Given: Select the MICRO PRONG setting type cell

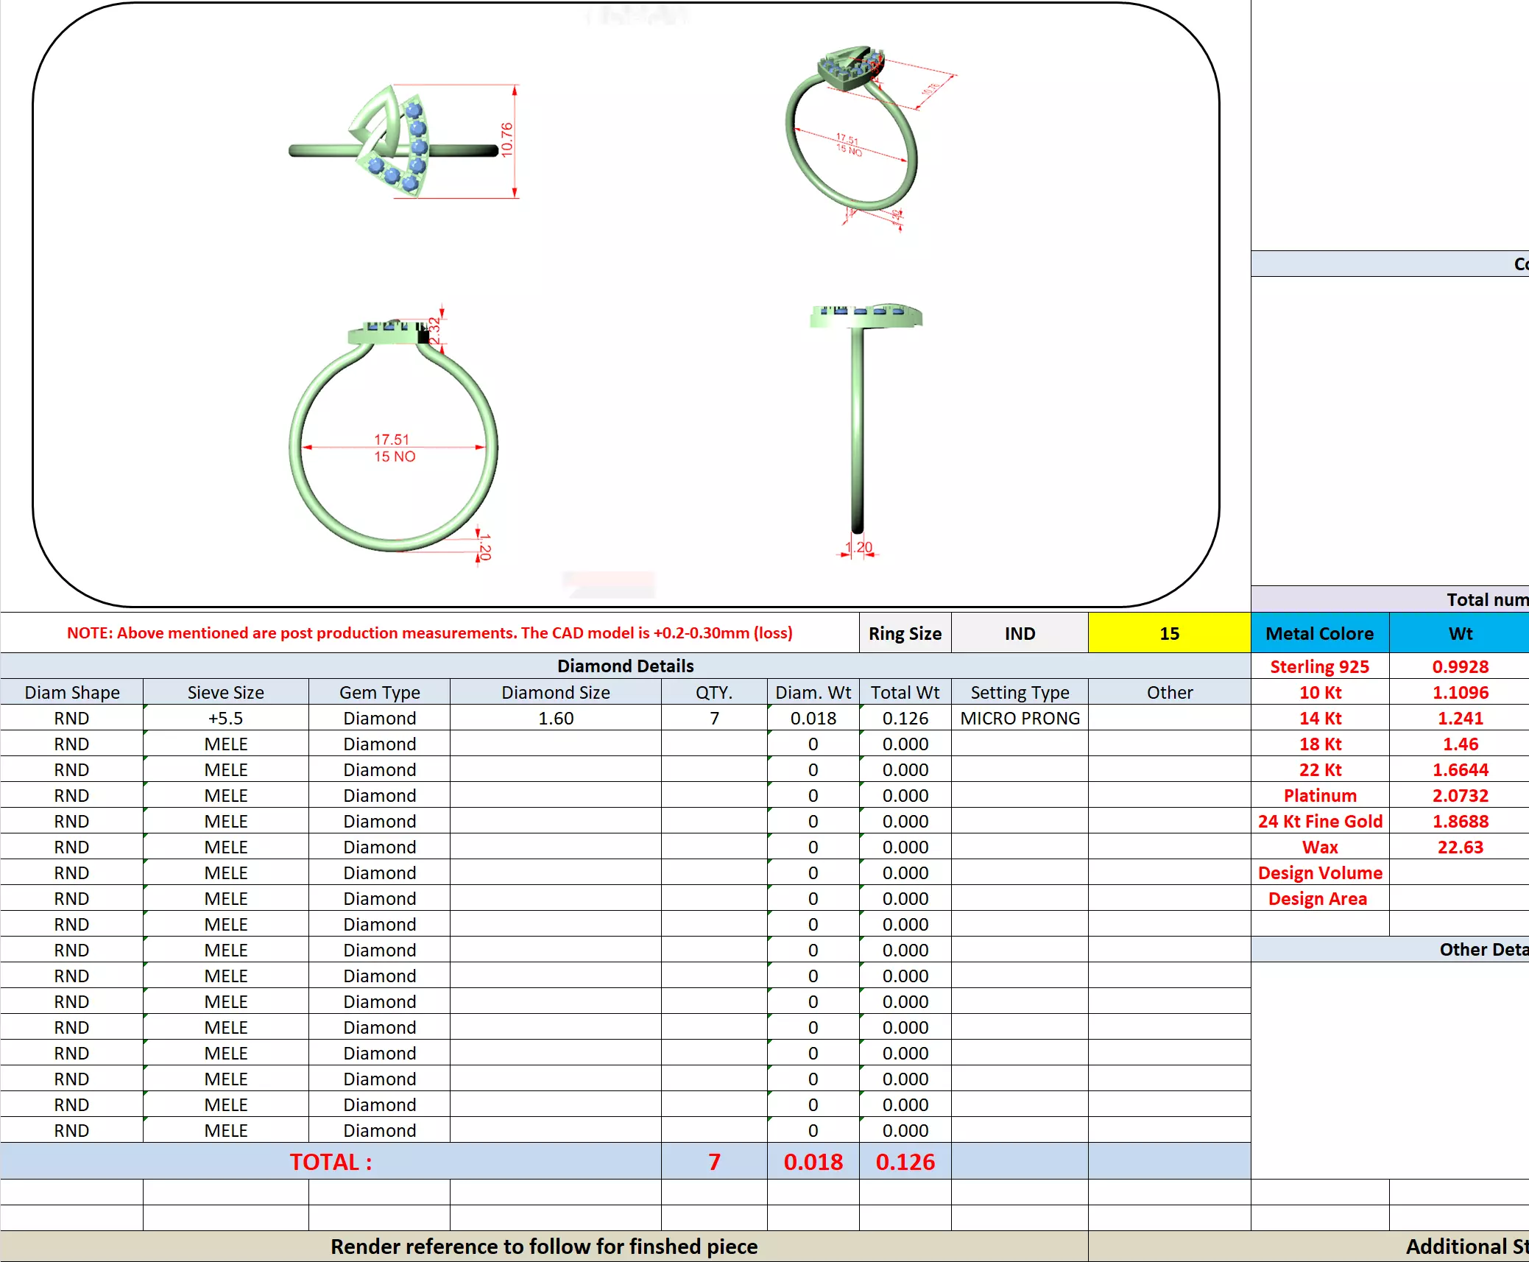Looking at the screenshot, I should (1020, 718).
